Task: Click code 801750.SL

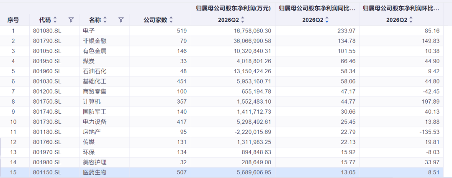Action: (x=47, y=102)
